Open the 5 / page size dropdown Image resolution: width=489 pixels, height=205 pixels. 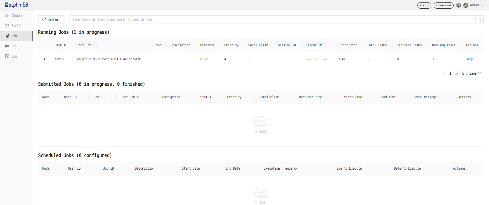pos(471,73)
